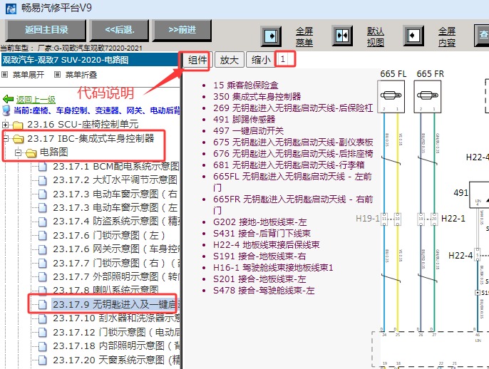Screen dimensions: 489x369
Task: Click the 全屏菜单 text link
Action: [x=304, y=37]
